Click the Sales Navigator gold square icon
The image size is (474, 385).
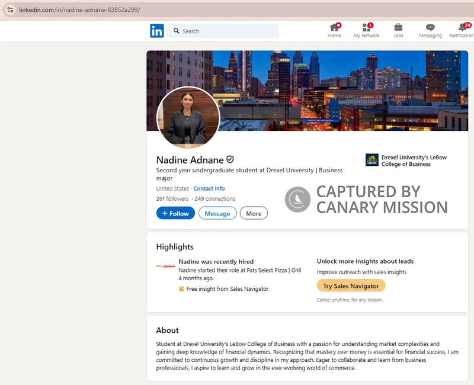click(181, 289)
